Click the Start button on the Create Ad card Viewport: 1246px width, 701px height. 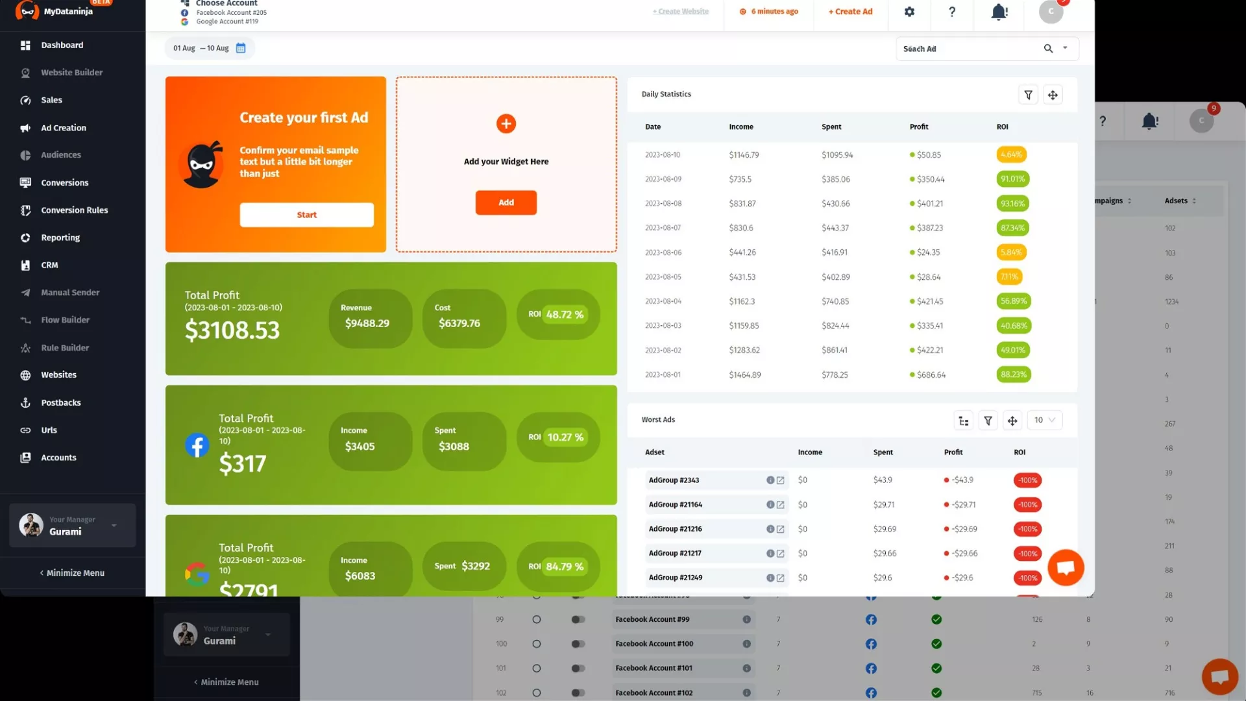(x=306, y=215)
